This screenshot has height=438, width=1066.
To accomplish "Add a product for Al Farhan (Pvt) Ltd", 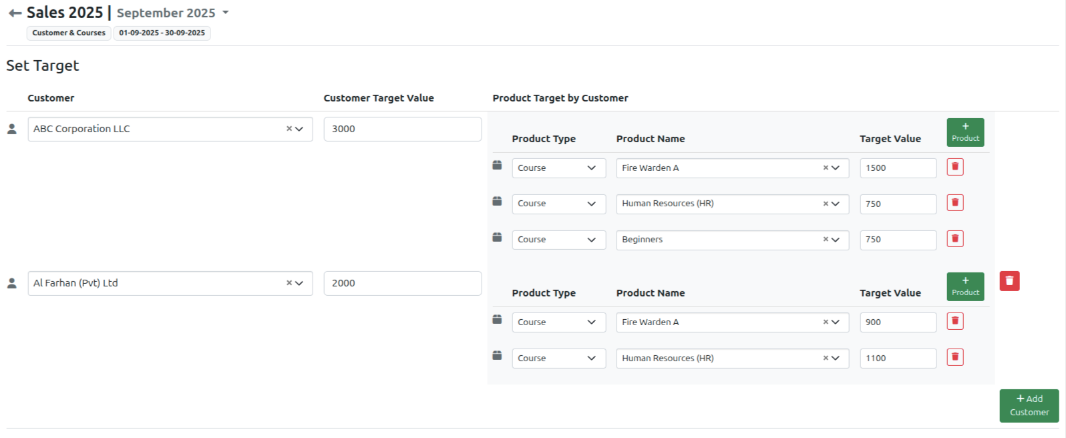I will 965,286.
